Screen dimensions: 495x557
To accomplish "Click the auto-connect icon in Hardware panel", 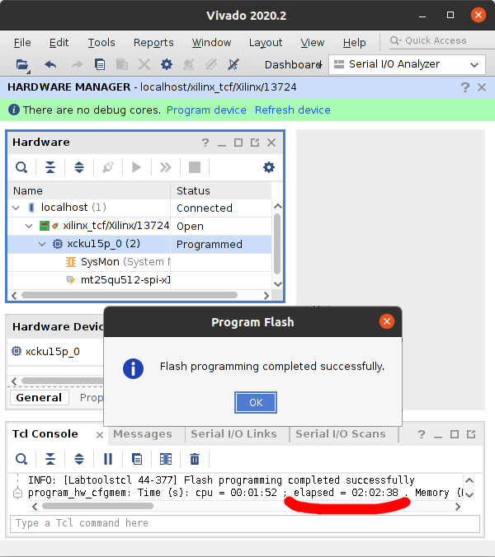I will pyautogui.click(x=108, y=167).
